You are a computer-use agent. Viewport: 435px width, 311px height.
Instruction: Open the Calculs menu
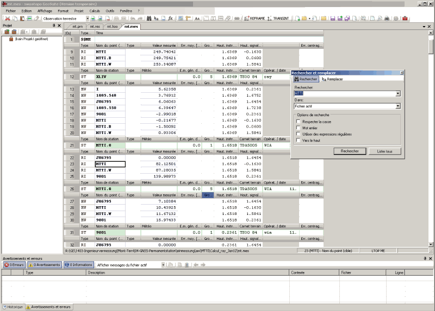[x=95, y=10]
